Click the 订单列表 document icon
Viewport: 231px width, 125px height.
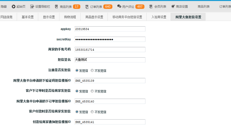87,7
